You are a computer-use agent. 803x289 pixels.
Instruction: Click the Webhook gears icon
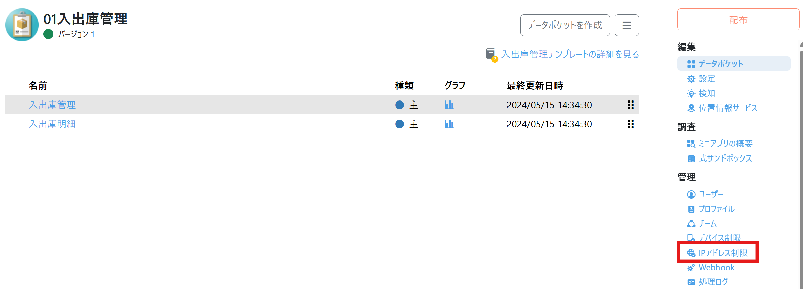tap(691, 268)
